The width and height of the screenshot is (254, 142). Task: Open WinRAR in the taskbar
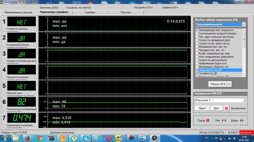51,138
